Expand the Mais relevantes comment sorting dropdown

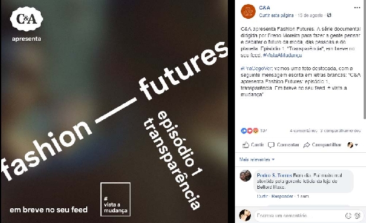coord(257,159)
